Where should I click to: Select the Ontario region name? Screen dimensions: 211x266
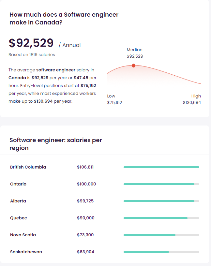pos(18,184)
